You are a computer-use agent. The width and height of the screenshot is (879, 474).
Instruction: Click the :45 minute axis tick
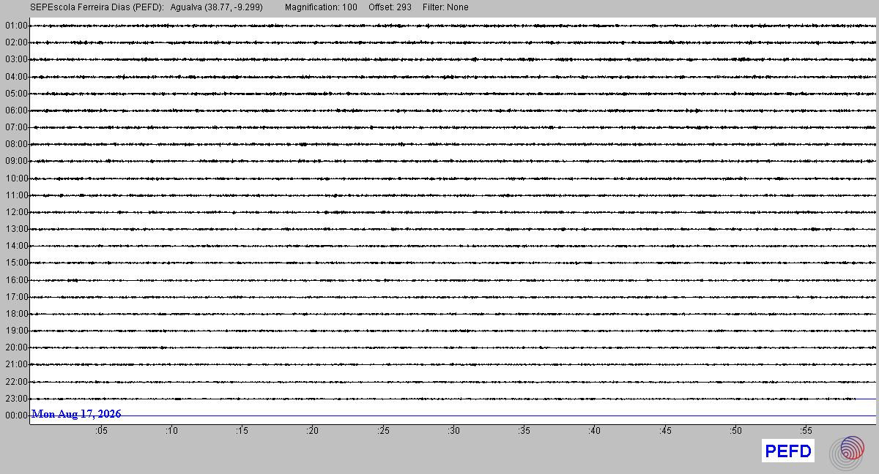[x=666, y=432]
